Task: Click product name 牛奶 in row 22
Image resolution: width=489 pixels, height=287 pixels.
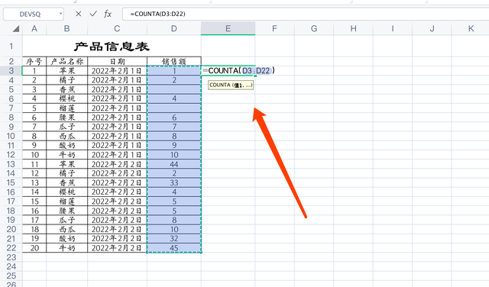Action: pyautogui.click(x=66, y=248)
